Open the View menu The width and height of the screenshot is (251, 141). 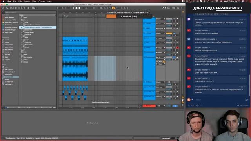pyautogui.click(x=34, y=1)
